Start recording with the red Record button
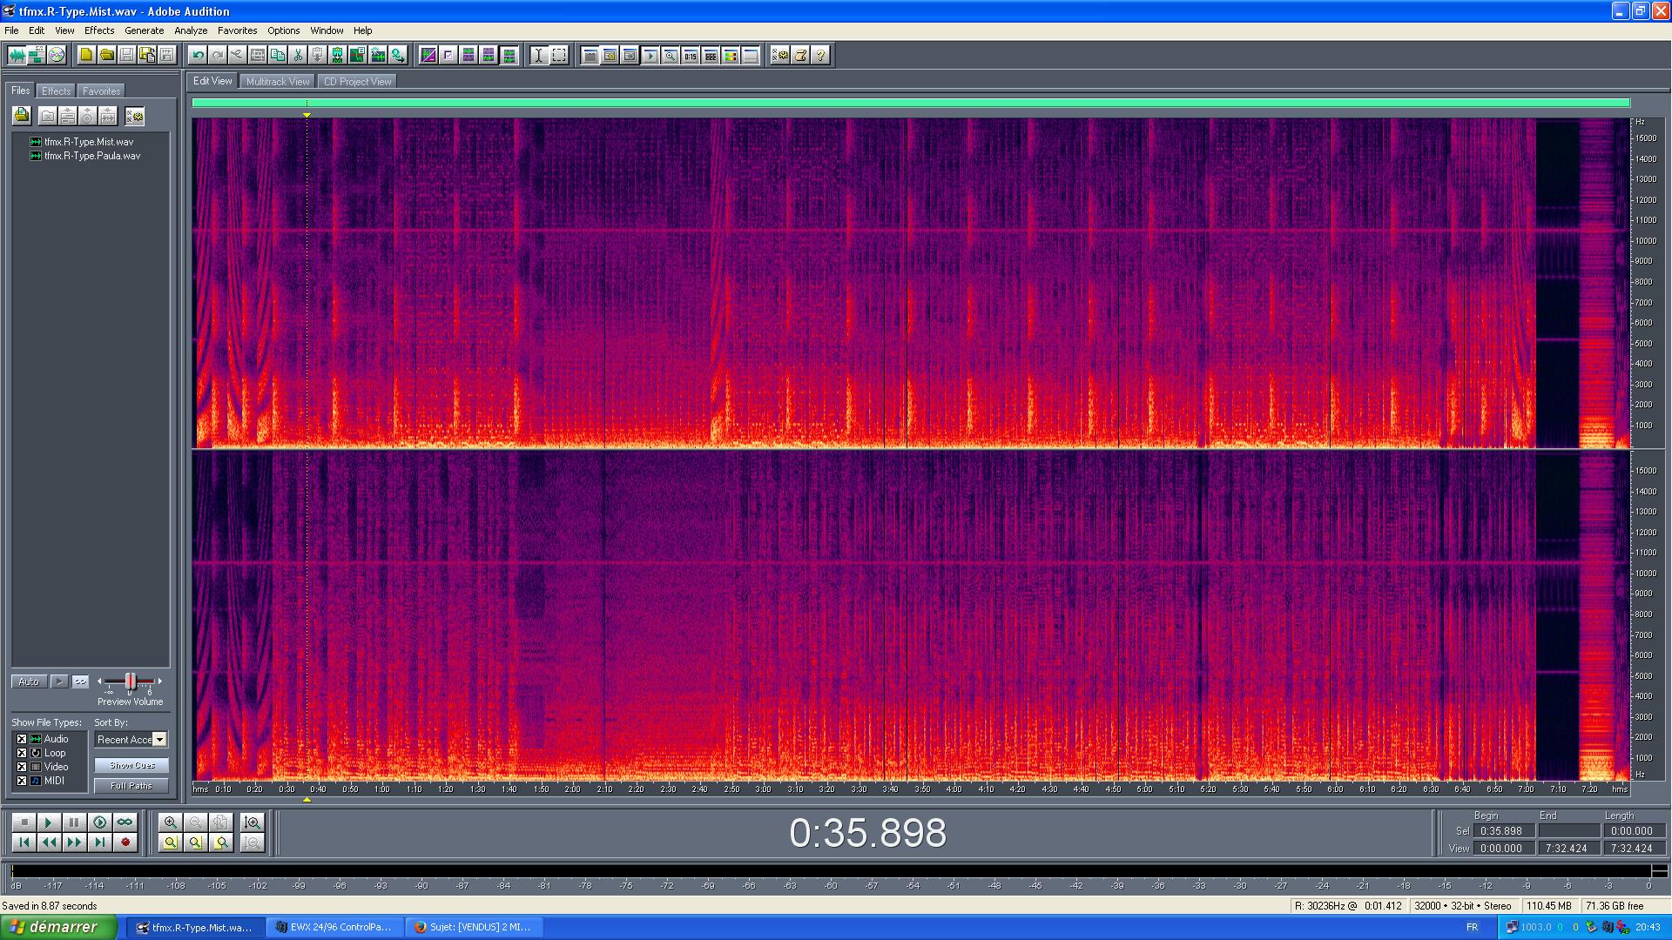This screenshot has width=1672, height=940. point(125,843)
